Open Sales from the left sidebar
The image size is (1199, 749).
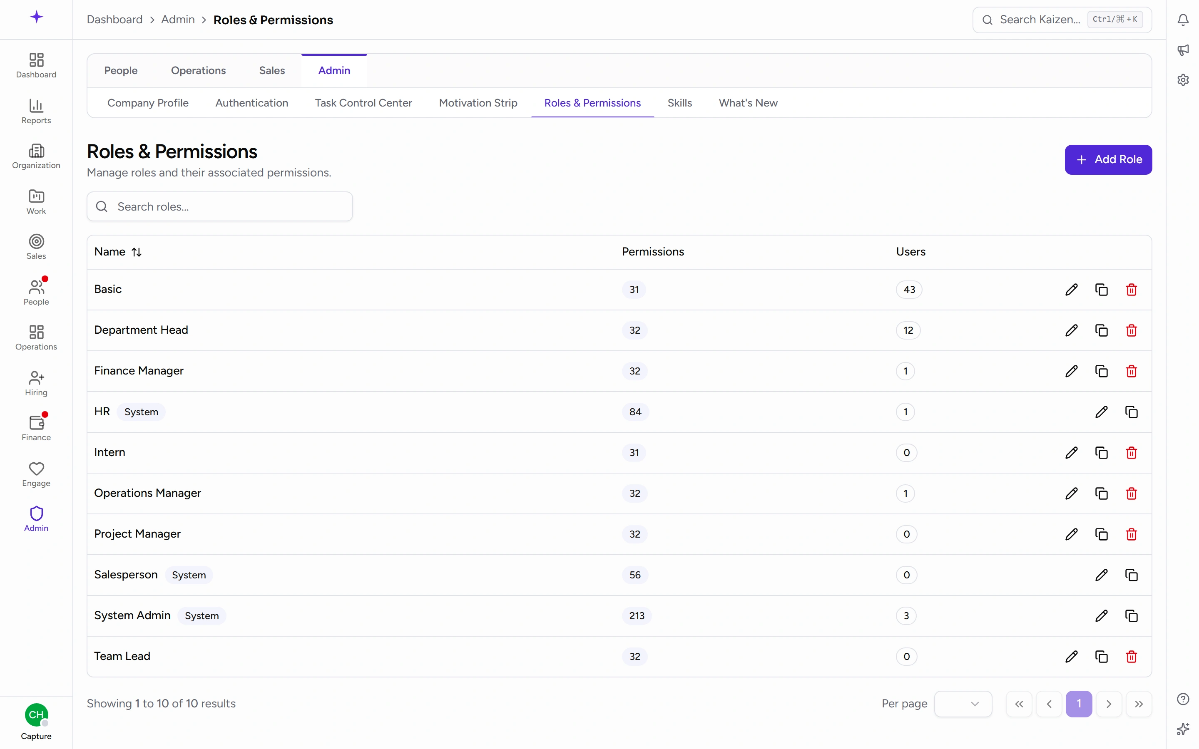point(36,247)
